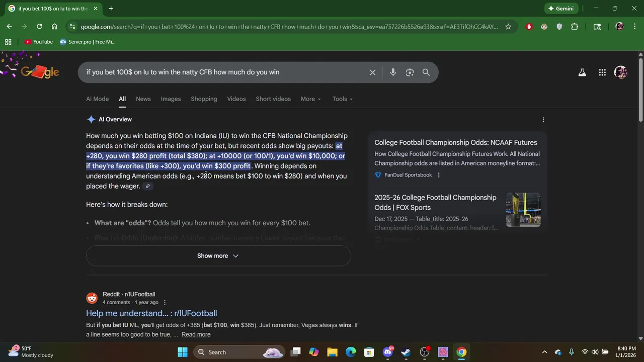
Task: Open File Explorer on the taskbar
Action: point(332,352)
